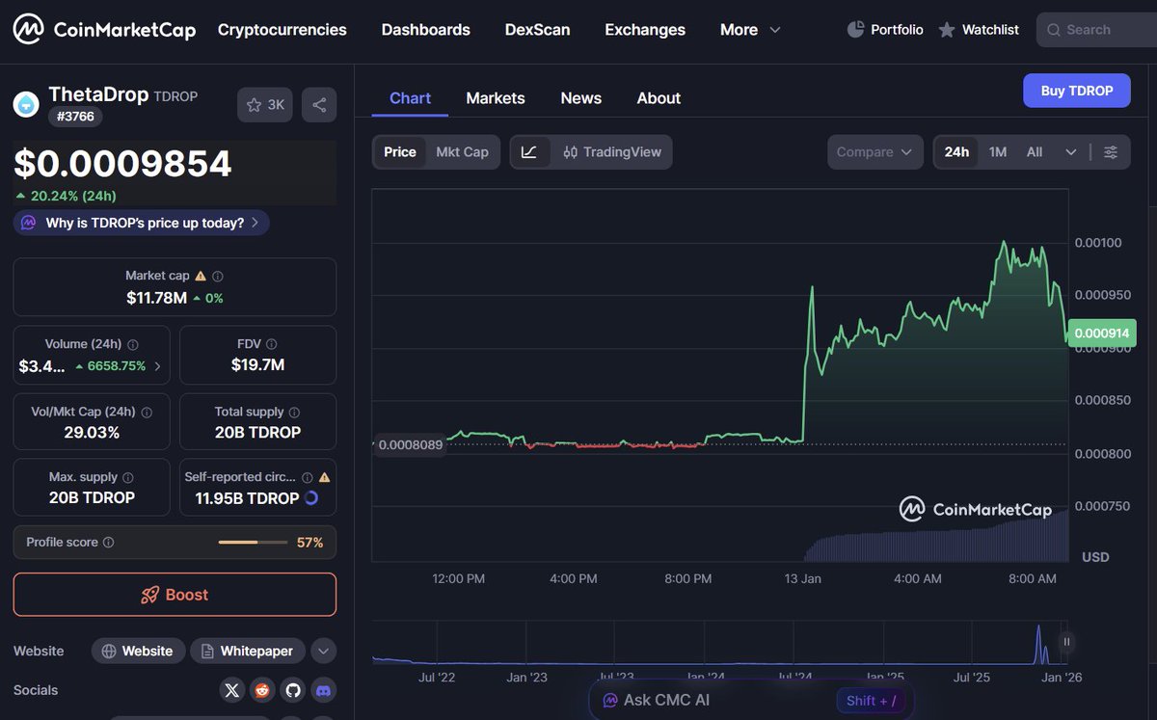This screenshot has height=720, width=1157.
Task: Open Discord social icon
Action: [324, 690]
